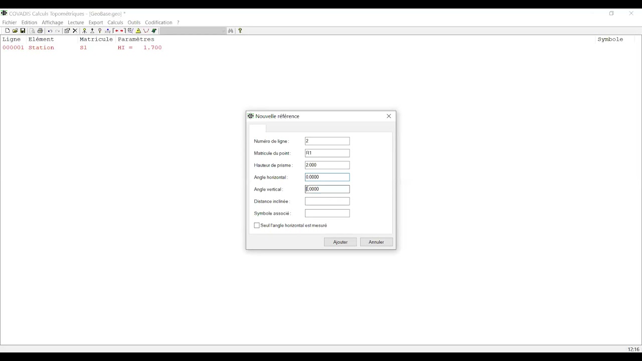Restore the COVADIS main window
Viewport: 642px width, 361px height.
(x=611, y=14)
